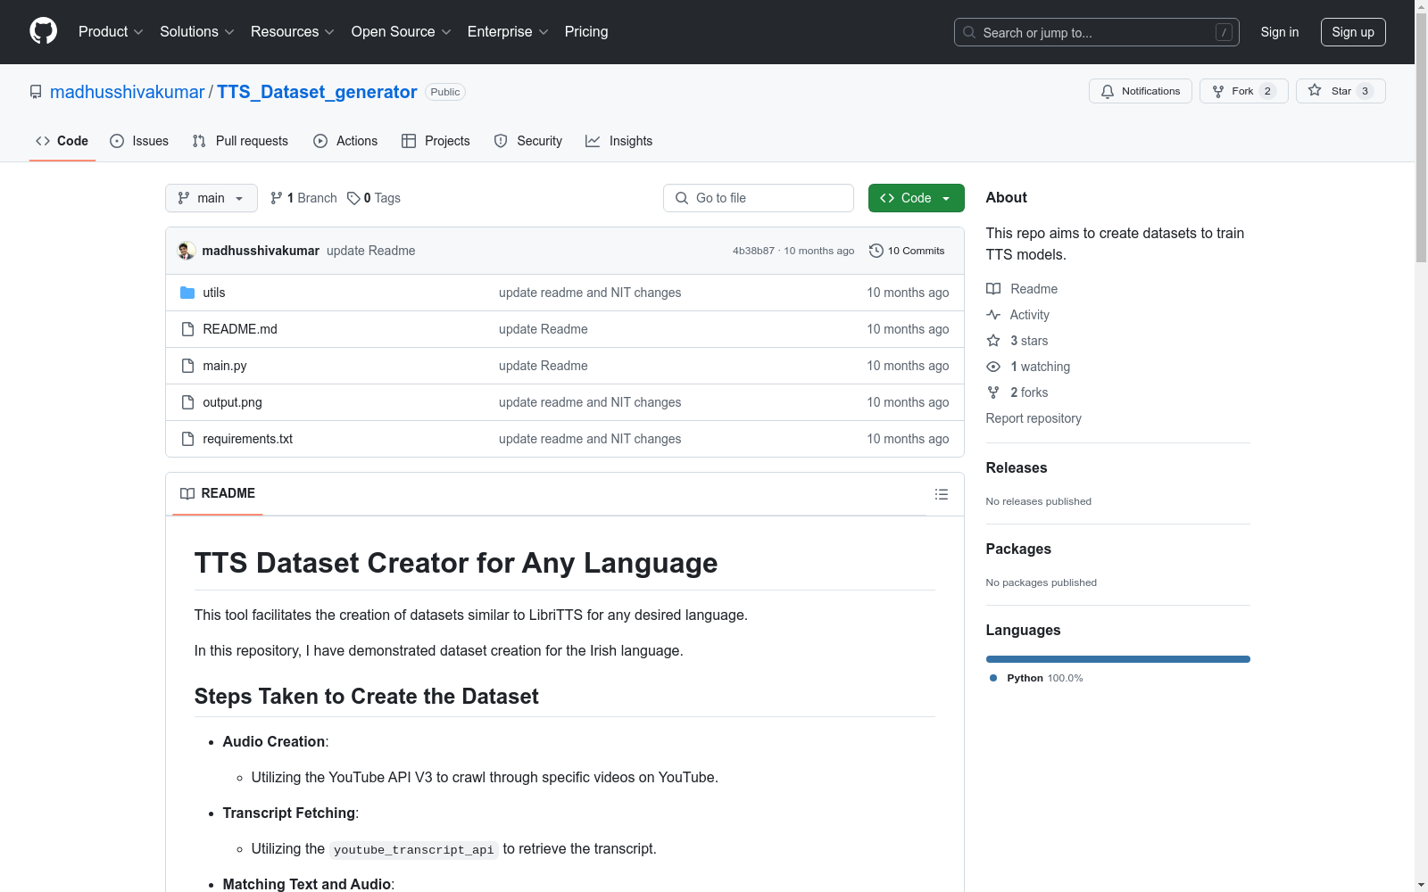This screenshot has height=892, width=1428.
Task: Open utils row commit message link
Action: coord(590,293)
